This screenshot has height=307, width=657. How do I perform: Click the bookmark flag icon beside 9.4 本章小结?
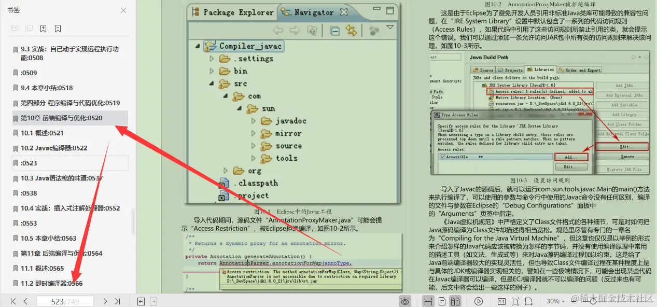16,88
